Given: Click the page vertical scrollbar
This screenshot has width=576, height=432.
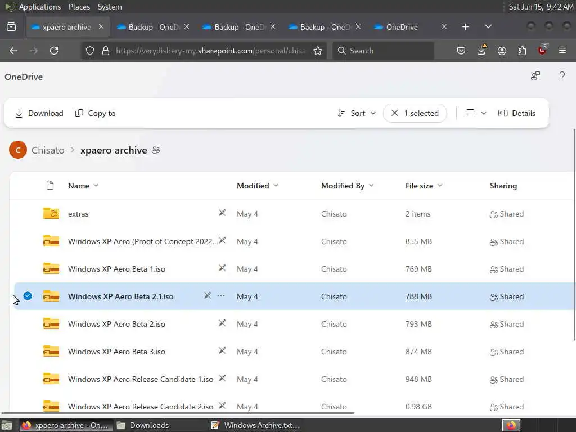Looking at the screenshot, I should pyautogui.click(x=574, y=235).
